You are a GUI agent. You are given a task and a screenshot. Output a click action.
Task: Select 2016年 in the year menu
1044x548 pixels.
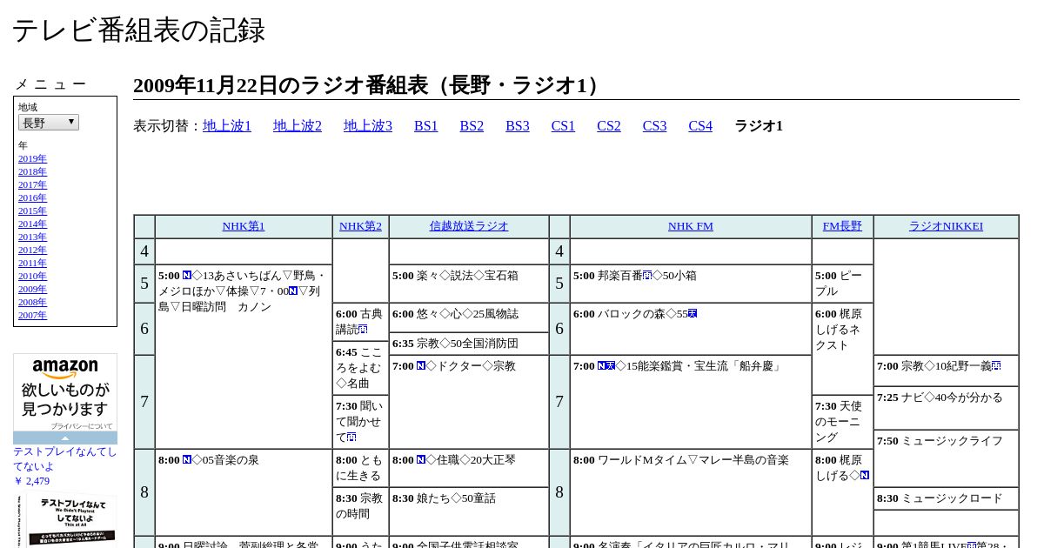(x=32, y=197)
